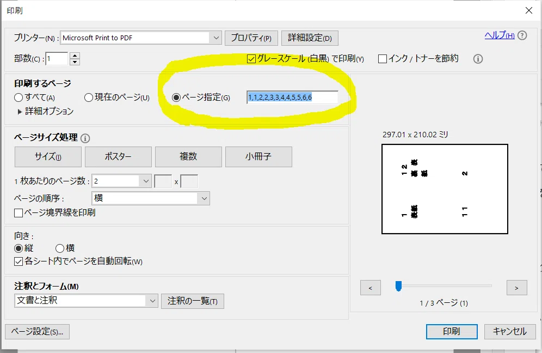This screenshot has width=542, height=353.
Task: Select ページ指定 radio option
Action: 176,98
